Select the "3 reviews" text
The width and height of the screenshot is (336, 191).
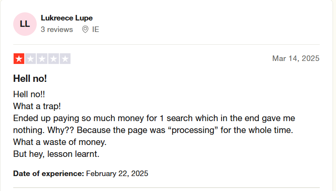57,29
